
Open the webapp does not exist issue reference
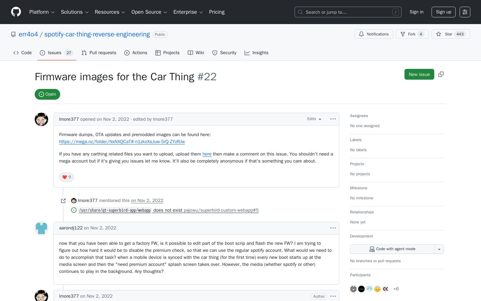click(169, 210)
